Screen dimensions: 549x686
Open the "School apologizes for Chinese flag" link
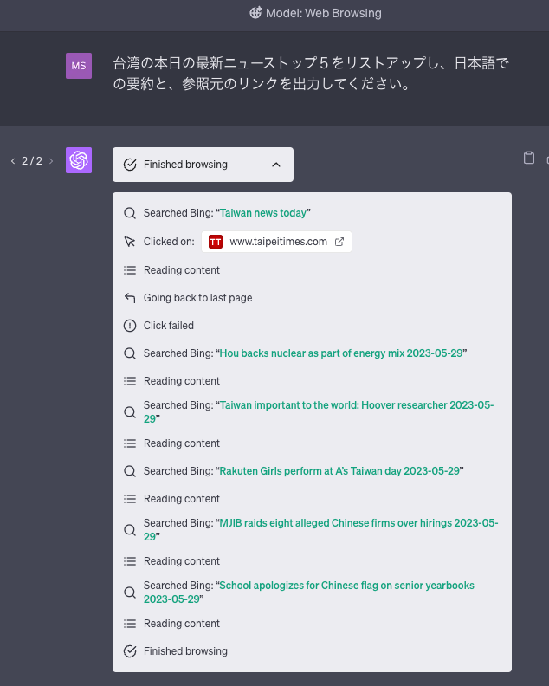coord(309,592)
